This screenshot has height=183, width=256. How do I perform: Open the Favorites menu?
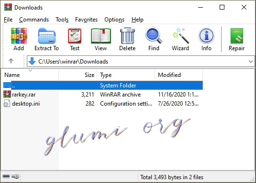86,20
